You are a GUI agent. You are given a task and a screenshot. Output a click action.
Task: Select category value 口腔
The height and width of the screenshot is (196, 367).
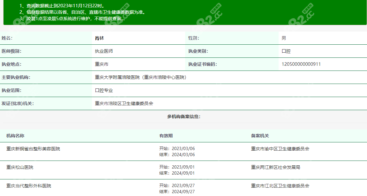click(x=286, y=51)
